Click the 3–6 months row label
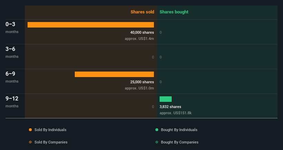283x150 pixels. click(x=12, y=52)
